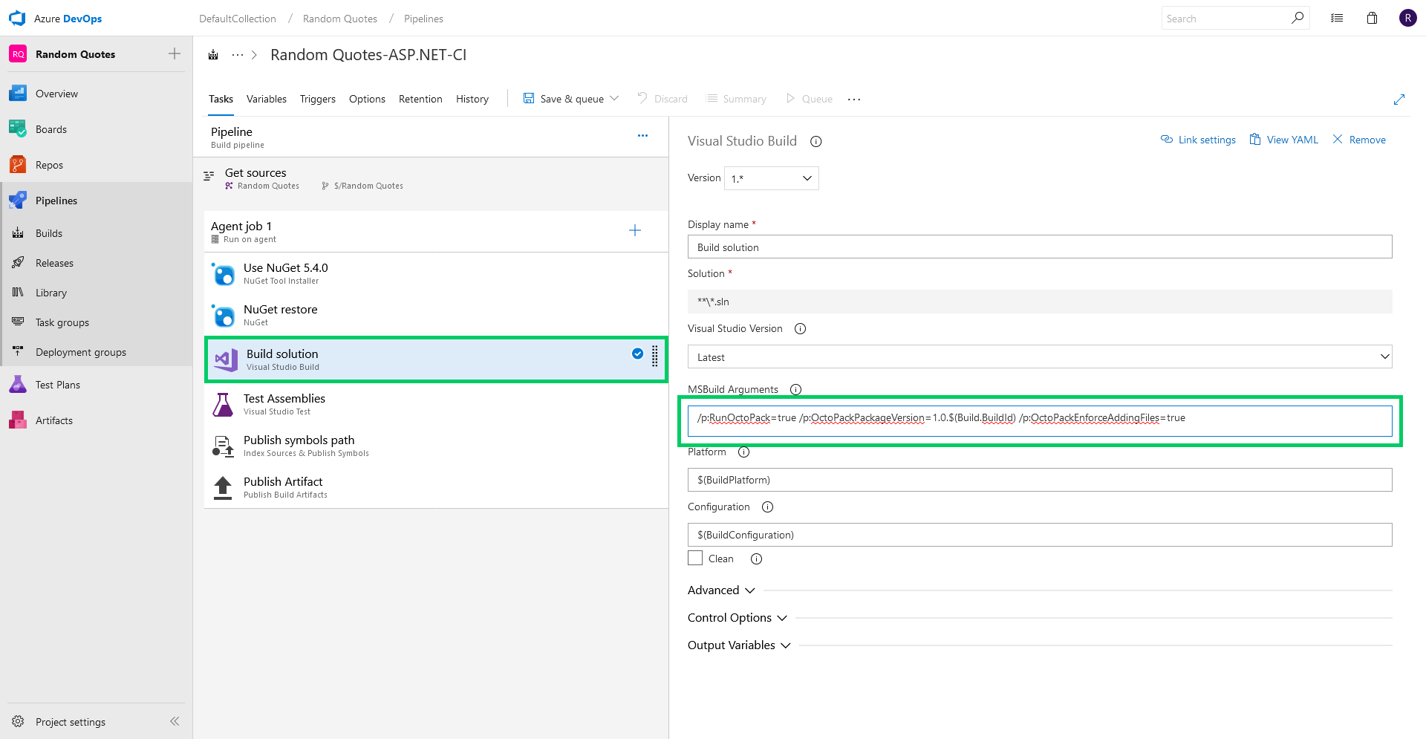Expand the Output Variables section
Screen dimensions: 1426x739
click(x=739, y=645)
